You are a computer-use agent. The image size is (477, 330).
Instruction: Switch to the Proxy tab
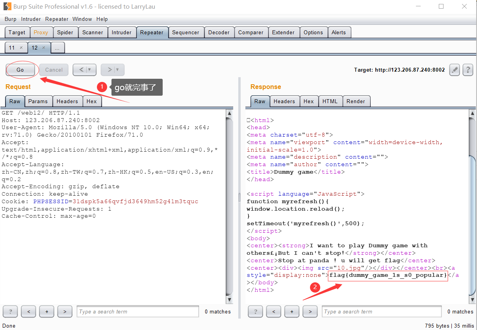pyautogui.click(x=41, y=32)
